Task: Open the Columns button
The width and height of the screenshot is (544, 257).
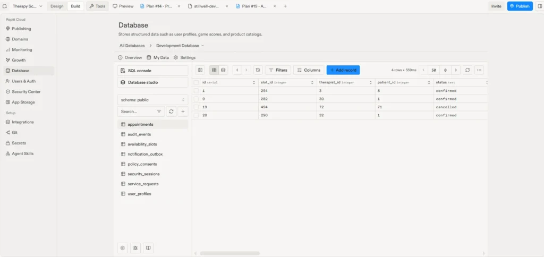Action: (x=309, y=70)
